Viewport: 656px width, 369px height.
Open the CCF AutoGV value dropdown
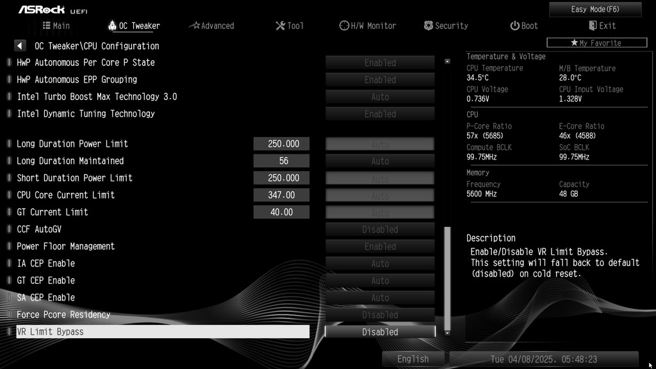(x=380, y=229)
